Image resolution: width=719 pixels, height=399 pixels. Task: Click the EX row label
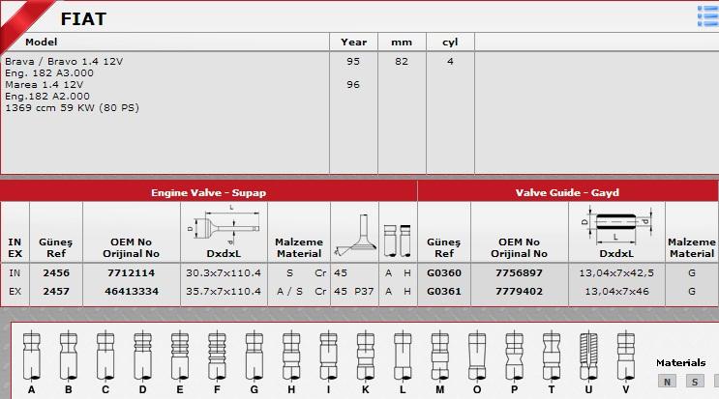click(x=15, y=292)
